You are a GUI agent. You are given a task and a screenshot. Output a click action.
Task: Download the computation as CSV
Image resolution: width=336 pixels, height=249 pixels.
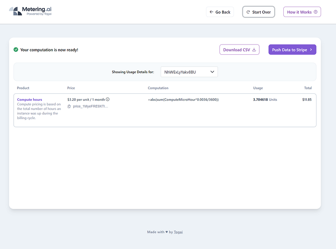point(239,49)
